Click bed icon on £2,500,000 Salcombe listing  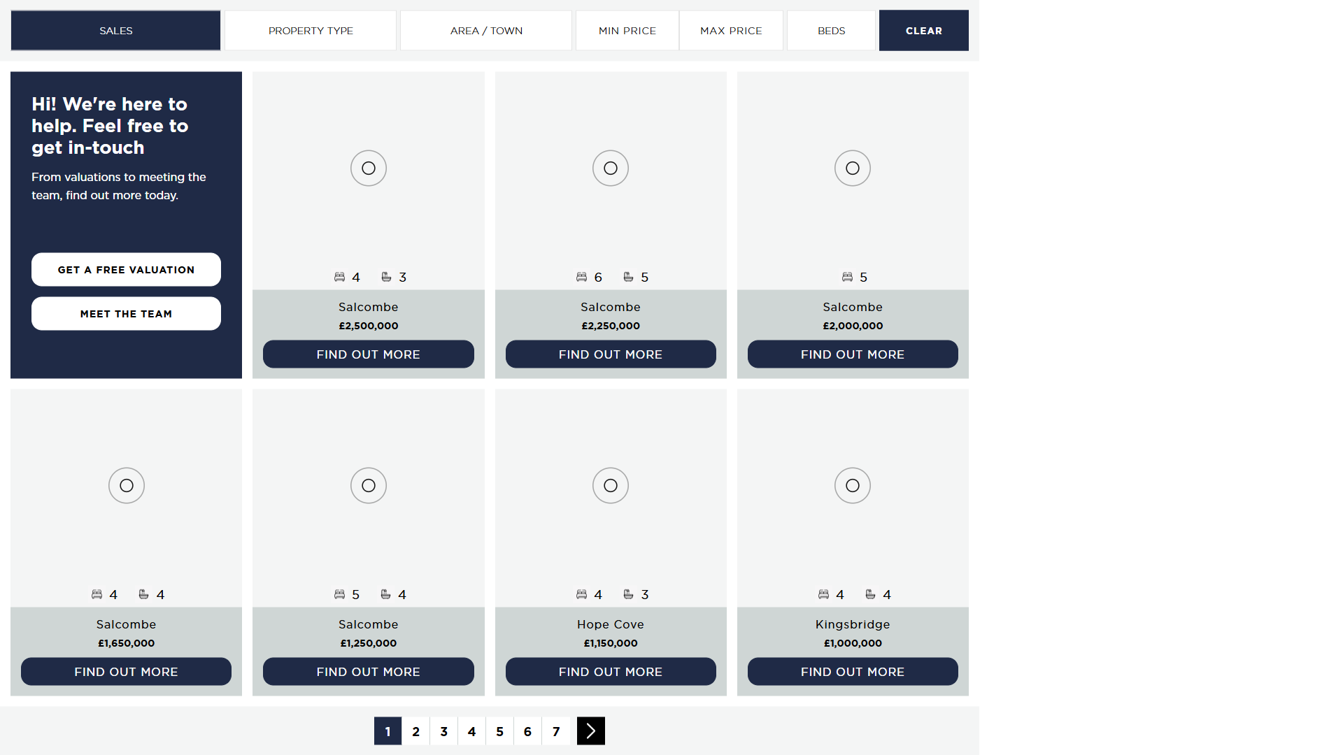pyautogui.click(x=339, y=277)
